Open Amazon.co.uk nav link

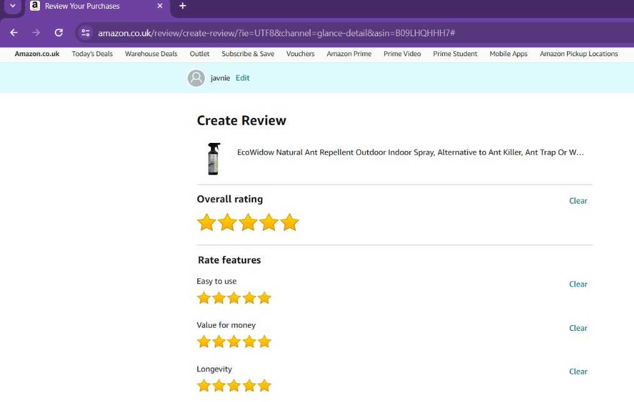click(37, 54)
